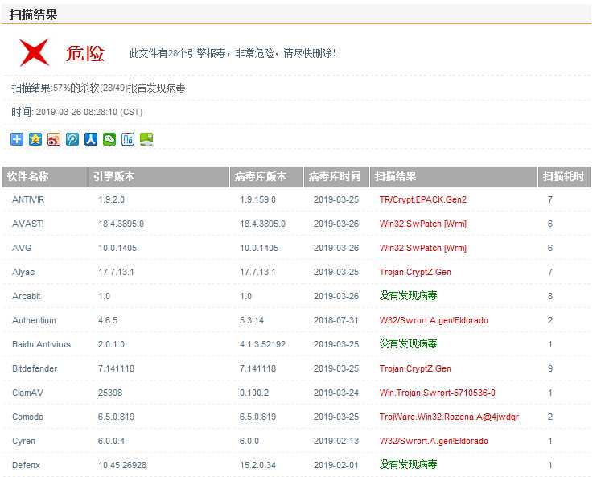Select the AVAST! software name
The width and height of the screenshot is (605, 477).
(x=28, y=224)
